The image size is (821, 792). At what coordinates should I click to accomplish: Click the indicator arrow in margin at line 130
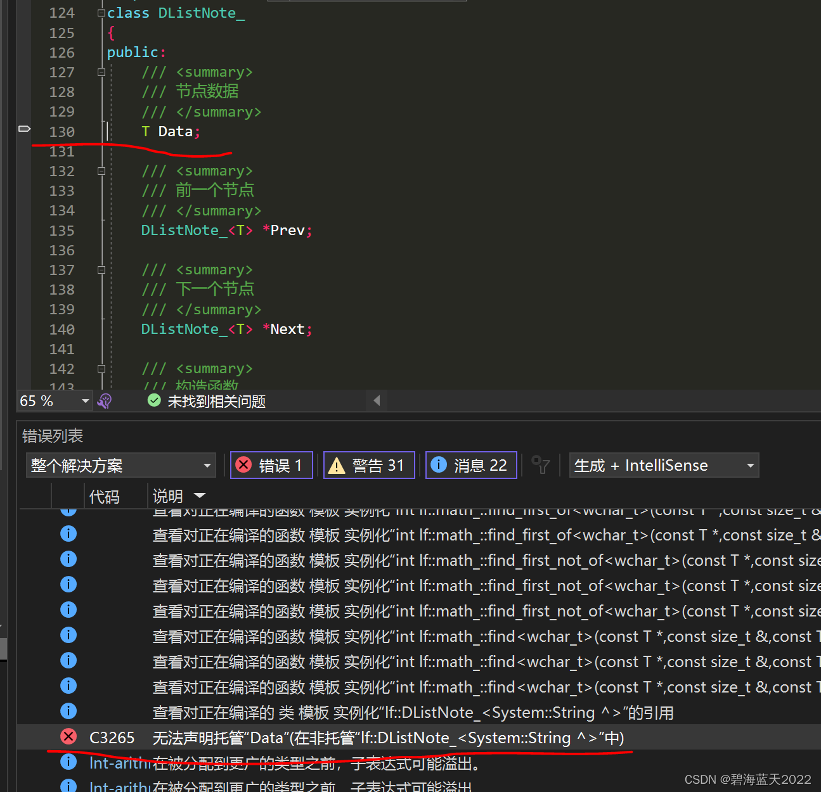(24, 128)
